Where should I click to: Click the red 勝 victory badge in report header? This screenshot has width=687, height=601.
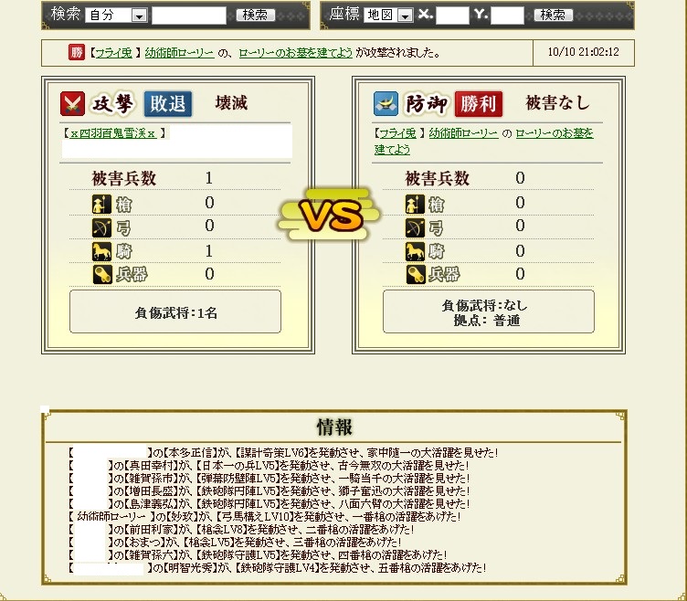point(77,52)
